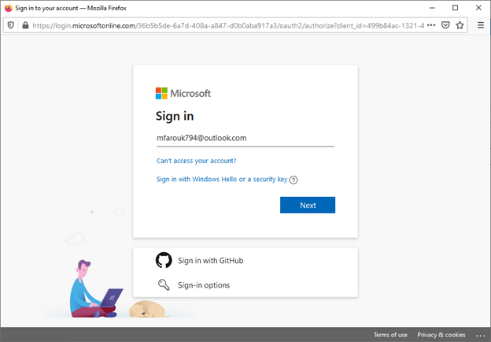Click the Microsoft logo
This screenshot has height=342, width=491.
click(x=183, y=94)
